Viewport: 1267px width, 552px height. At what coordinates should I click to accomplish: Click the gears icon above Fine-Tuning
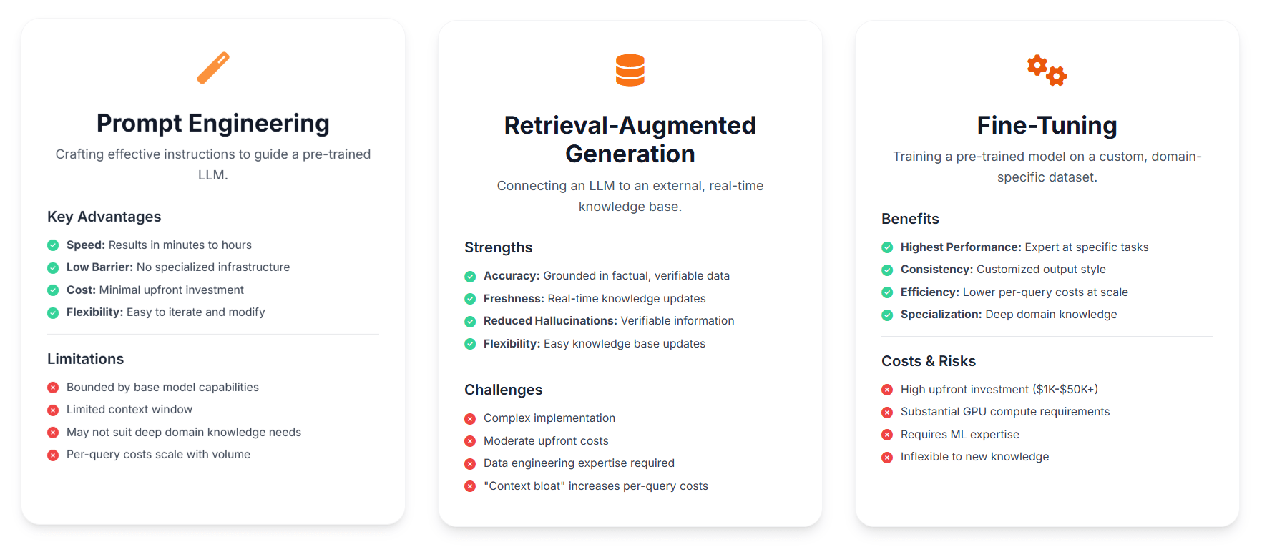1047,70
